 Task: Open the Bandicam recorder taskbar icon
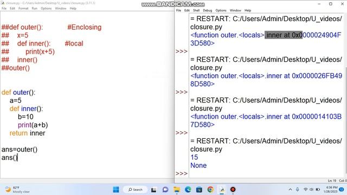tap(233, 190)
